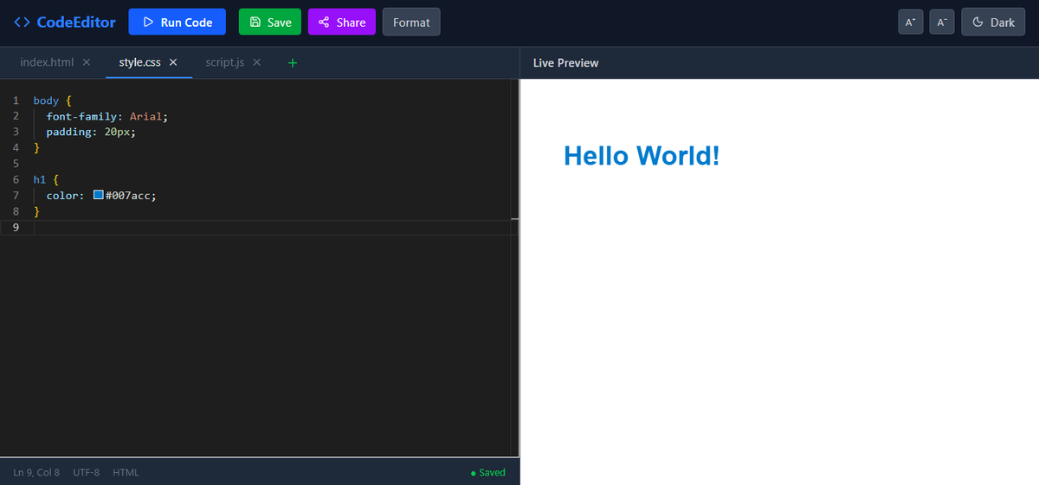Click the CodeEditor logo
1039x485 pixels.
[x=65, y=23]
